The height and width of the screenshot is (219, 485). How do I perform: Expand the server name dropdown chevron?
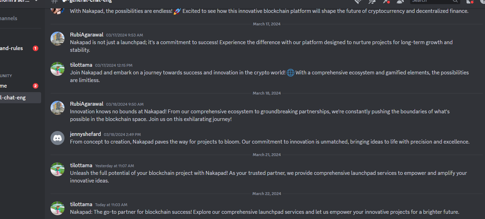click(36, 1)
